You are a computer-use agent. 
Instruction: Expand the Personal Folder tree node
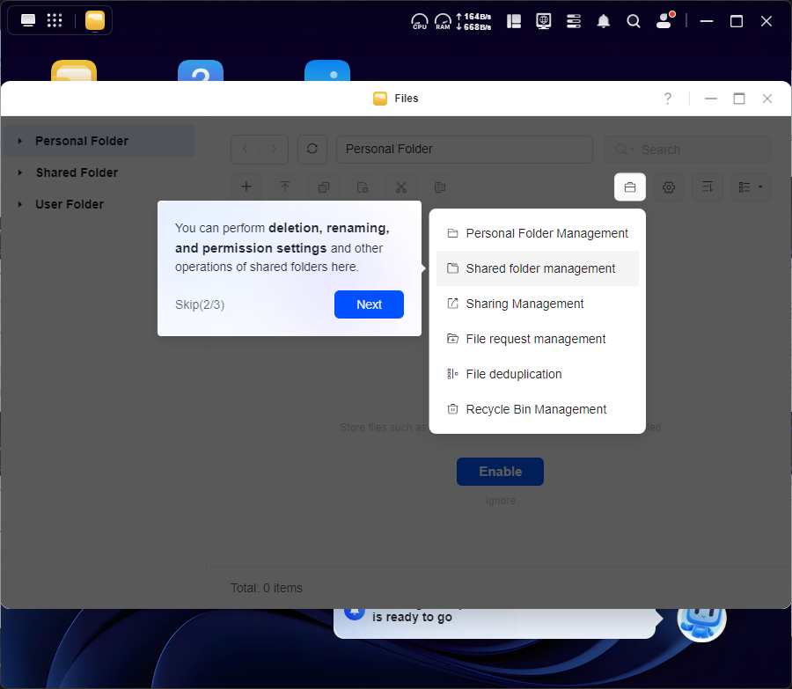click(20, 141)
